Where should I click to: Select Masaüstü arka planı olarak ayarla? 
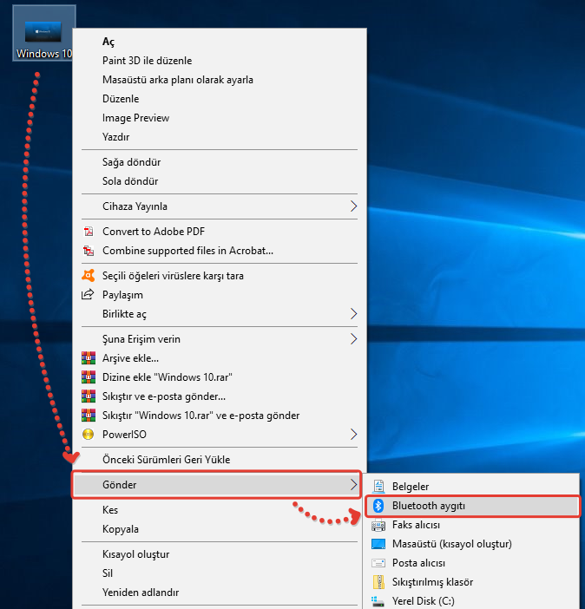coord(177,80)
